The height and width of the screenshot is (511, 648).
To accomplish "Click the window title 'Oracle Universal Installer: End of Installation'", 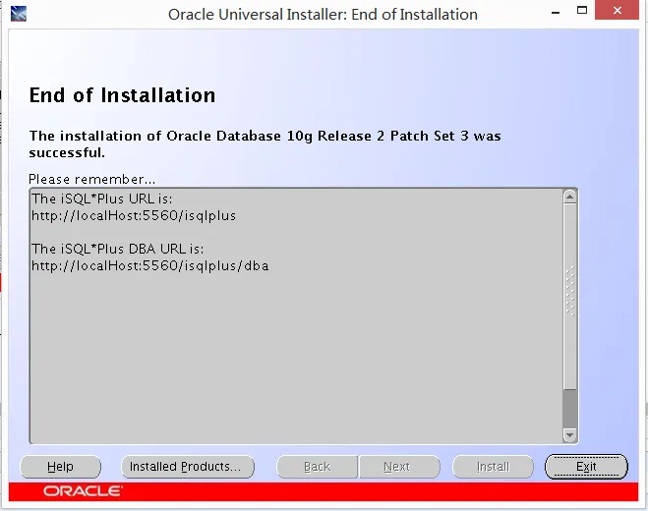I will (323, 15).
